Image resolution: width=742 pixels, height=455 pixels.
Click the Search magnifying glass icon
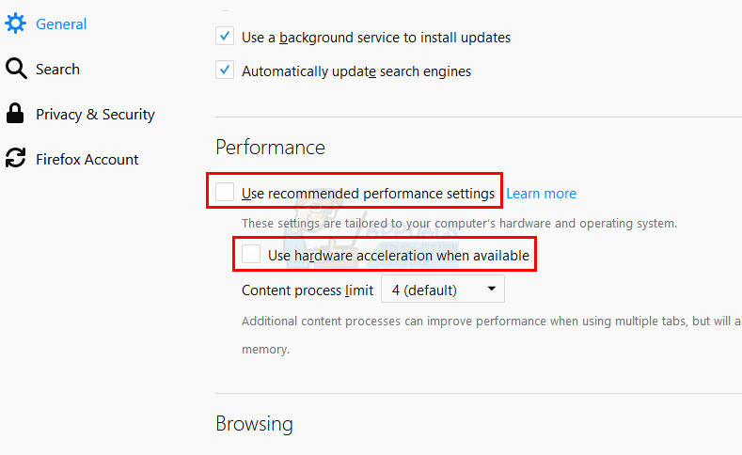(15, 69)
